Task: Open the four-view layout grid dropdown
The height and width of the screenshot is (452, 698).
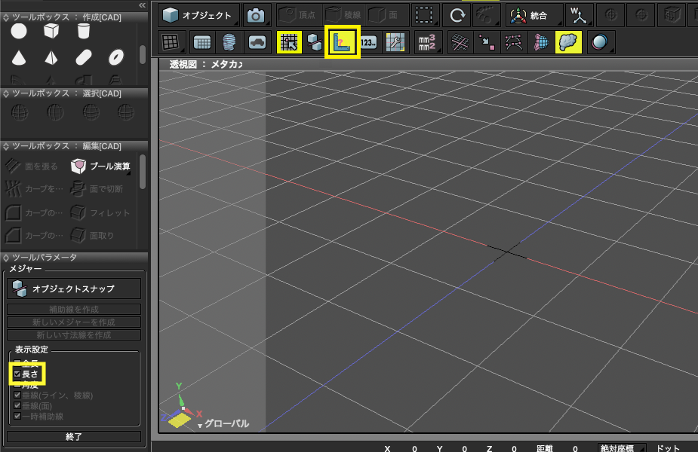Action: point(171,43)
